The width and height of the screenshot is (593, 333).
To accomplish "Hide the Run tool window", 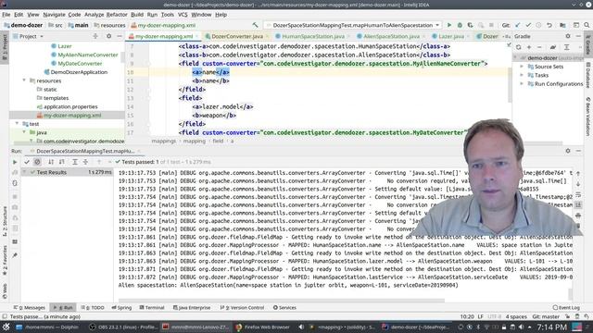I will click(578, 151).
